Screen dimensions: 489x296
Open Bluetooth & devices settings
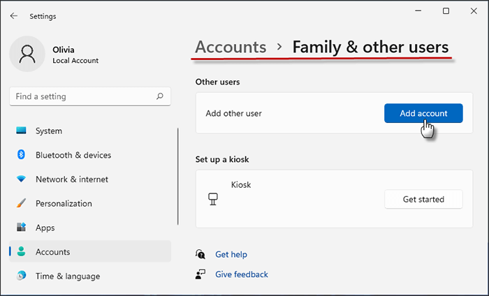pyautogui.click(x=73, y=155)
